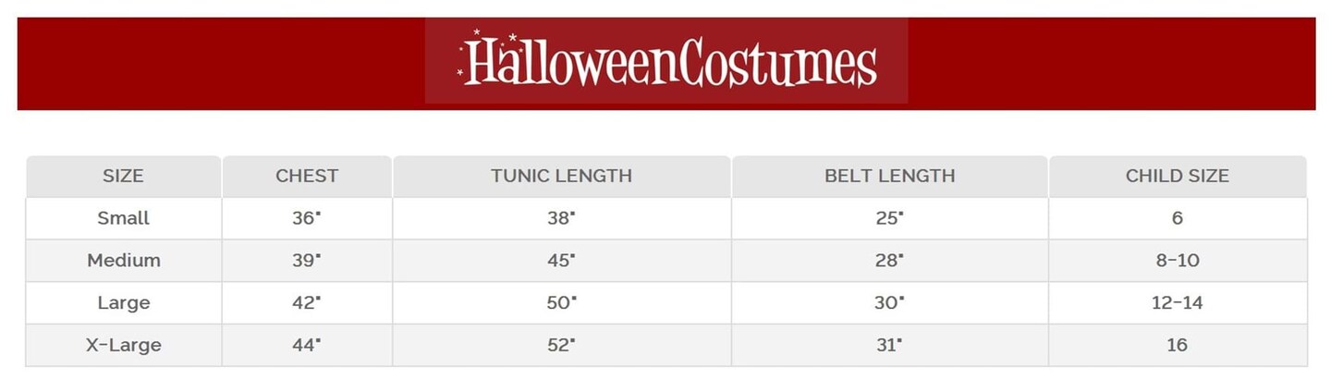
Task: Click the SIZE column header
Action: 123,176
